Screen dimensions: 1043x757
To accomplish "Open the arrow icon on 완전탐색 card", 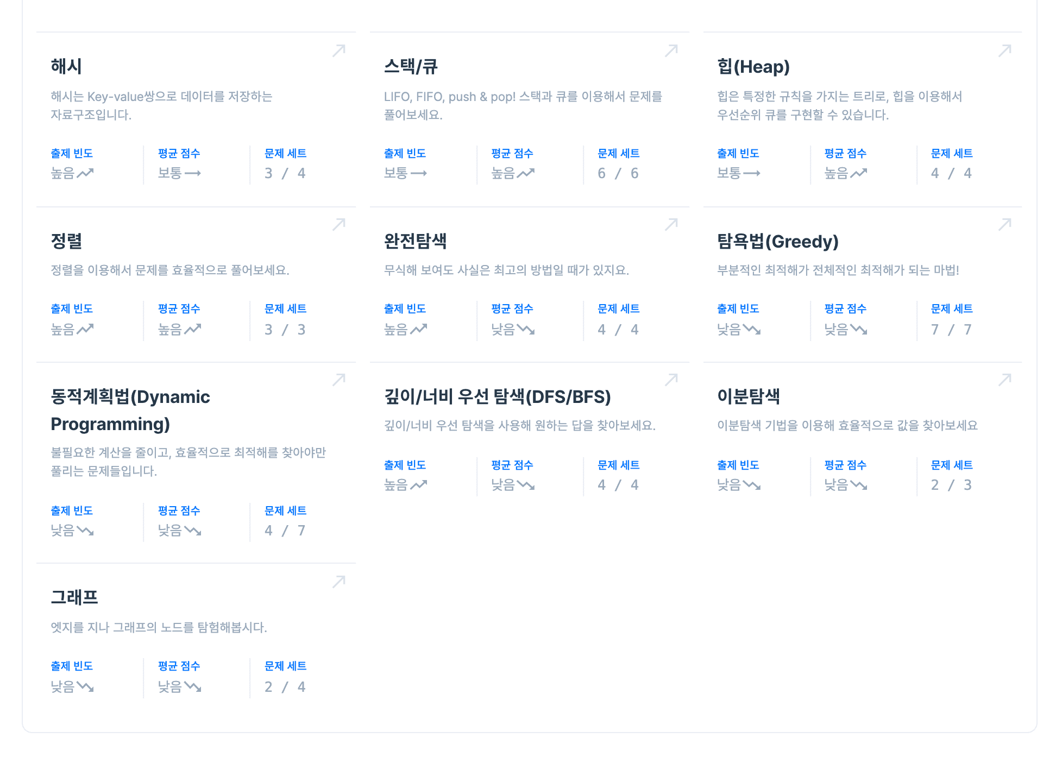I will [x=671, y=224].
